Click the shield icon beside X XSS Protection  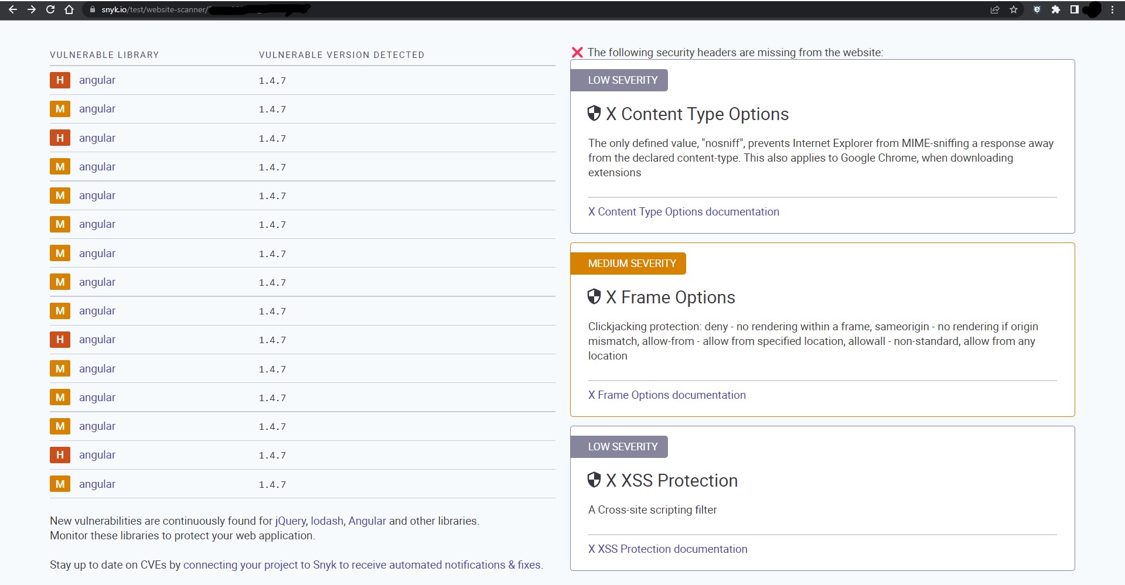coord(595,480)
